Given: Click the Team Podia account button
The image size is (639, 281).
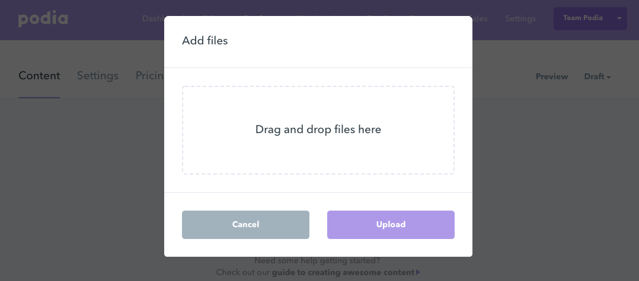Looking at the screenshot, I should tap(583, 18).
